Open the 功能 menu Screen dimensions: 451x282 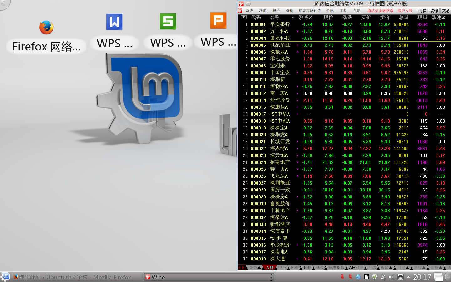pos(263,11)
